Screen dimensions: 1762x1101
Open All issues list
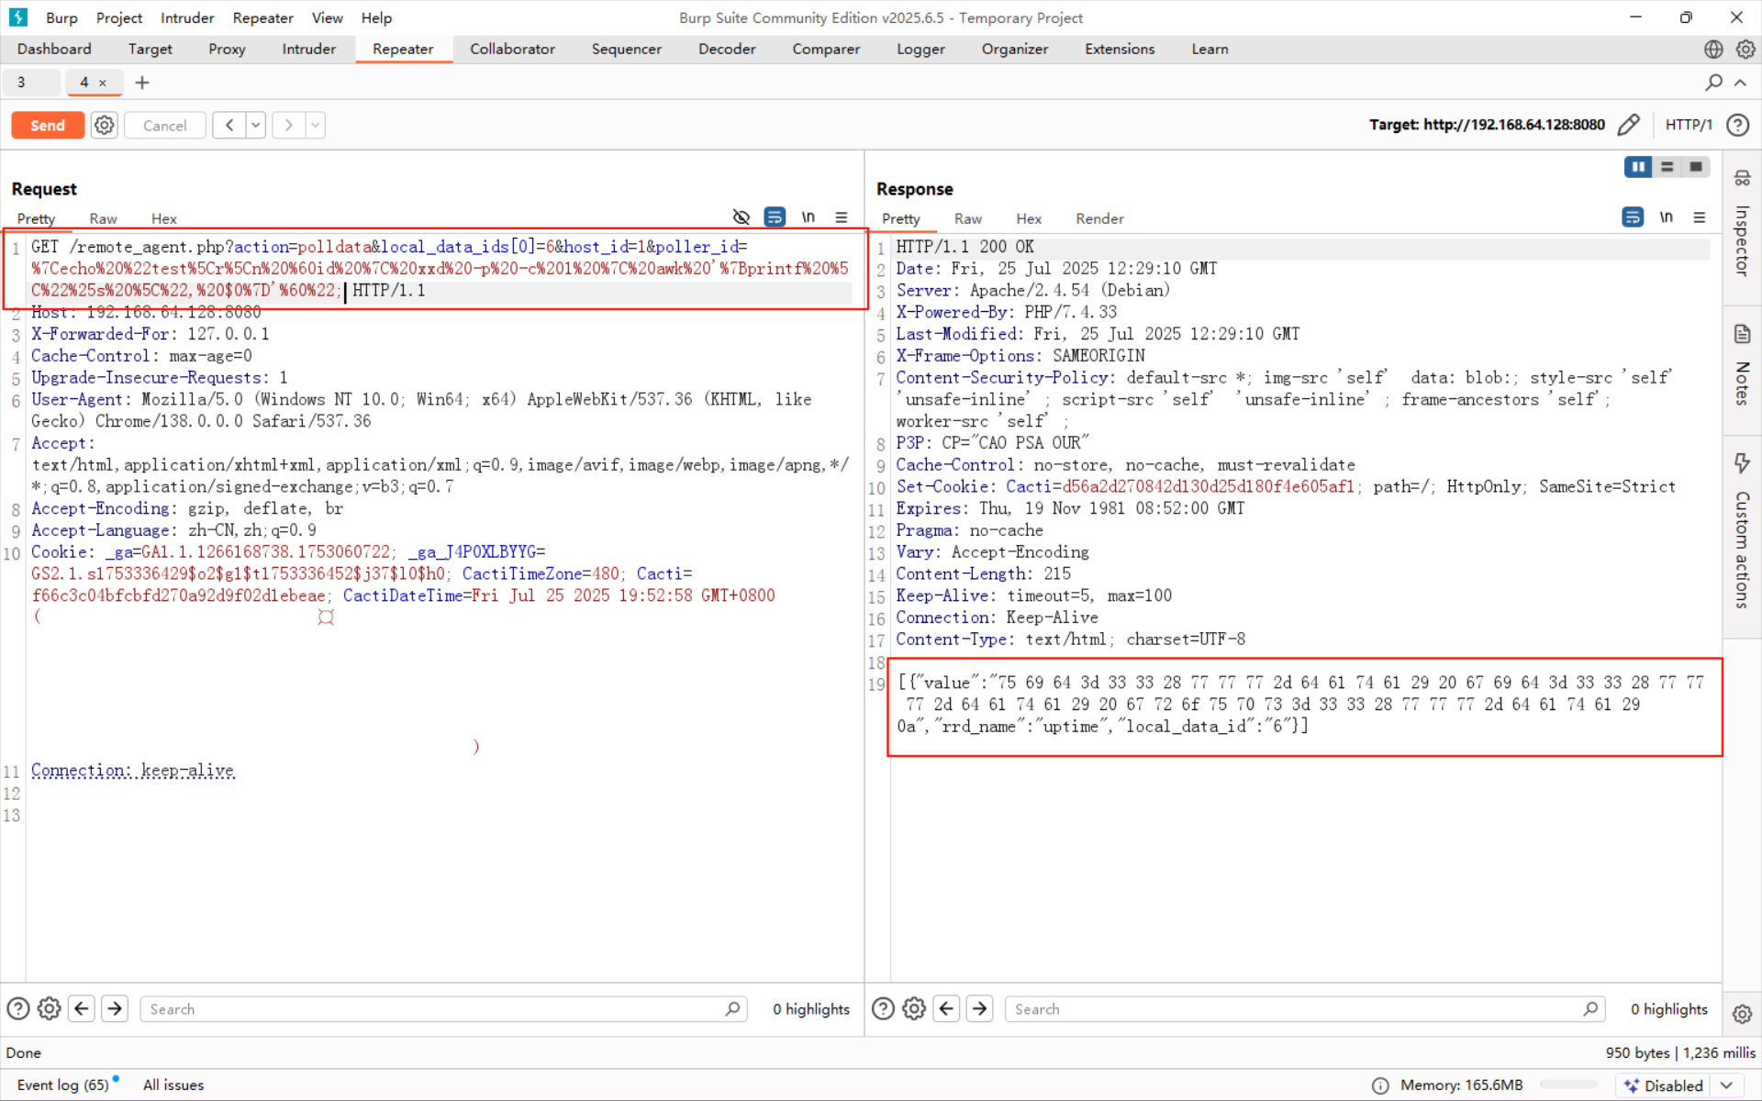pos(173,1085)
